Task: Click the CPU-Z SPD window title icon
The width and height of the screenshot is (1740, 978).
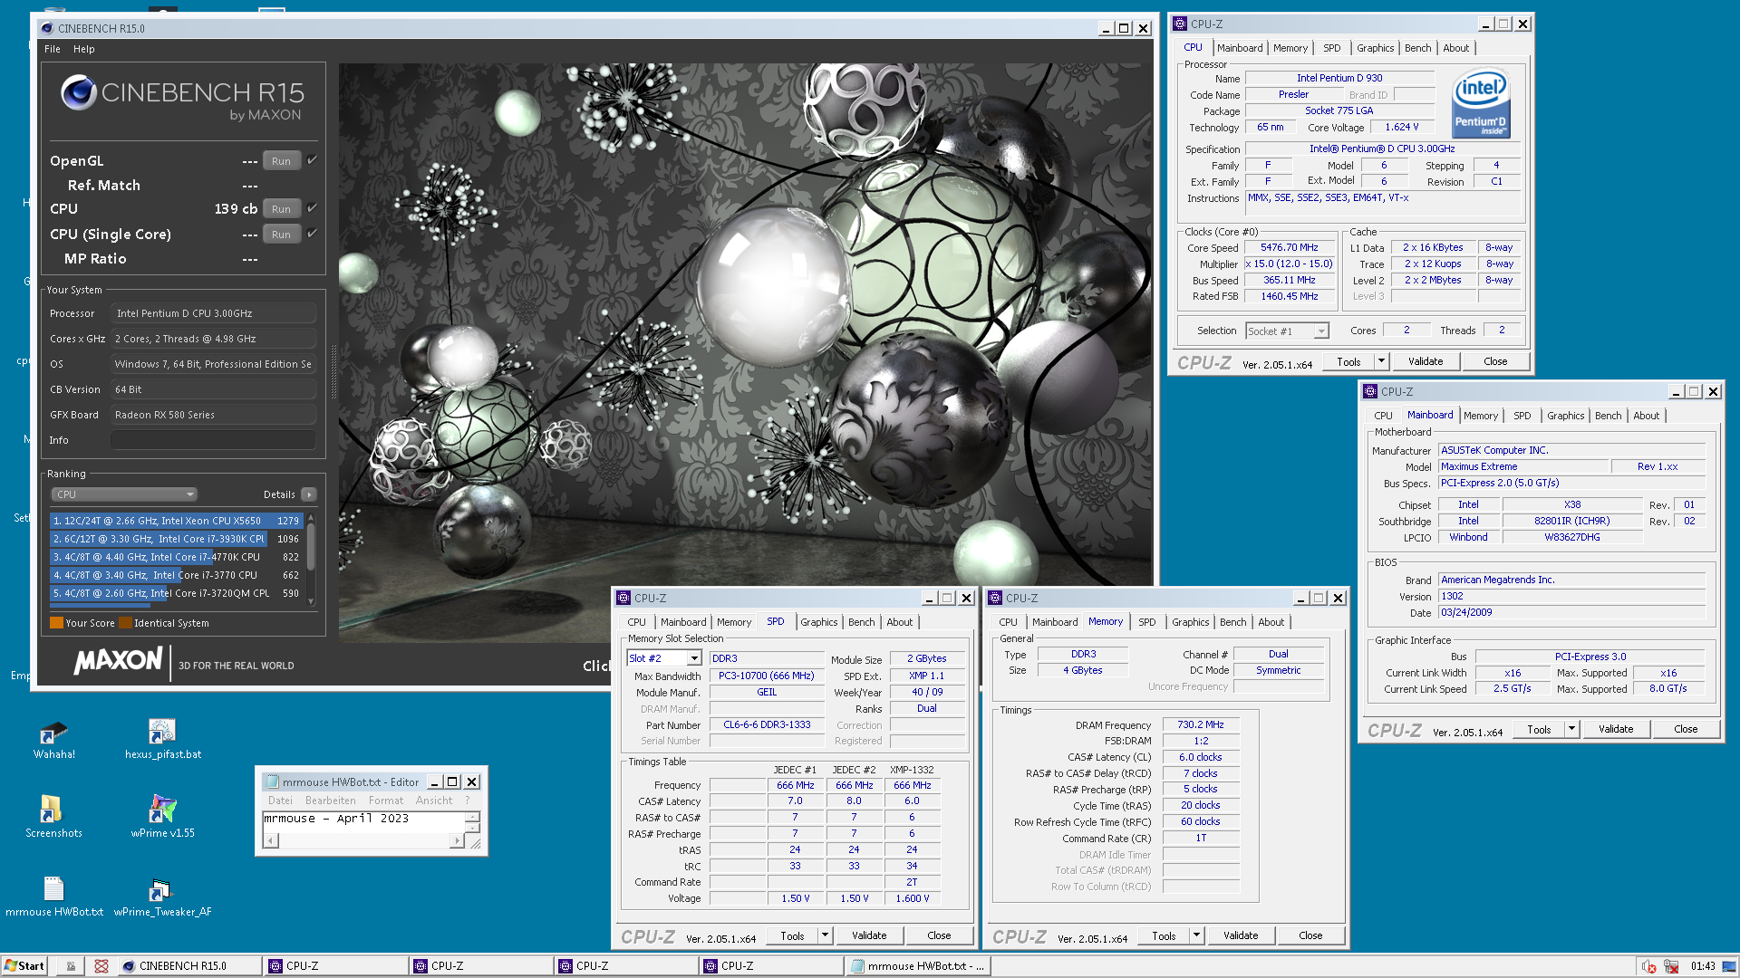Action: tap(623, 598)
